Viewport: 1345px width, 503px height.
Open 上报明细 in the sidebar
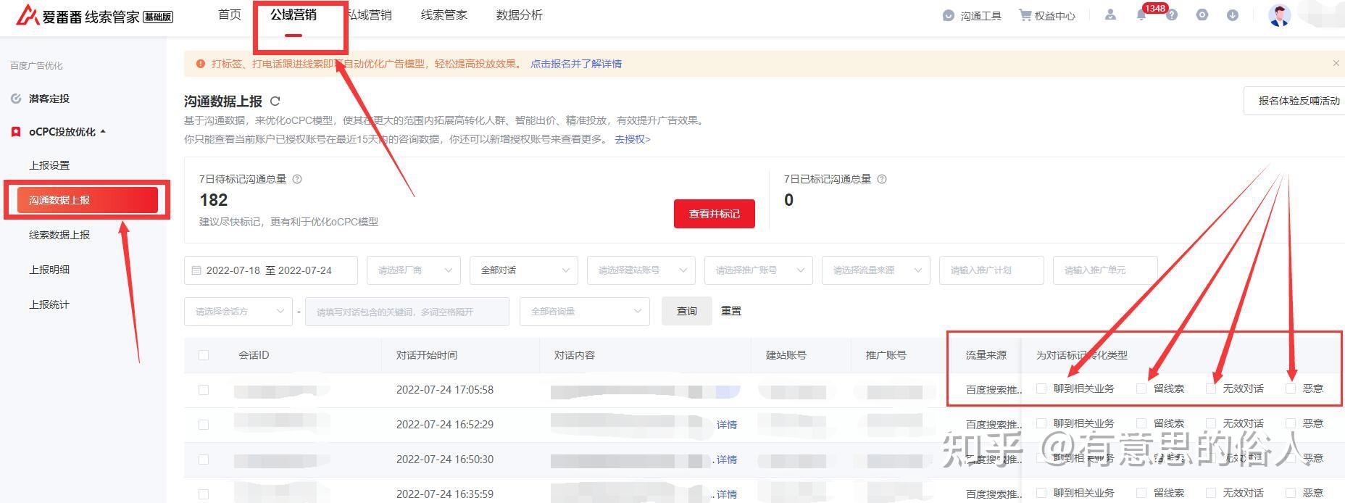point(49,270)
